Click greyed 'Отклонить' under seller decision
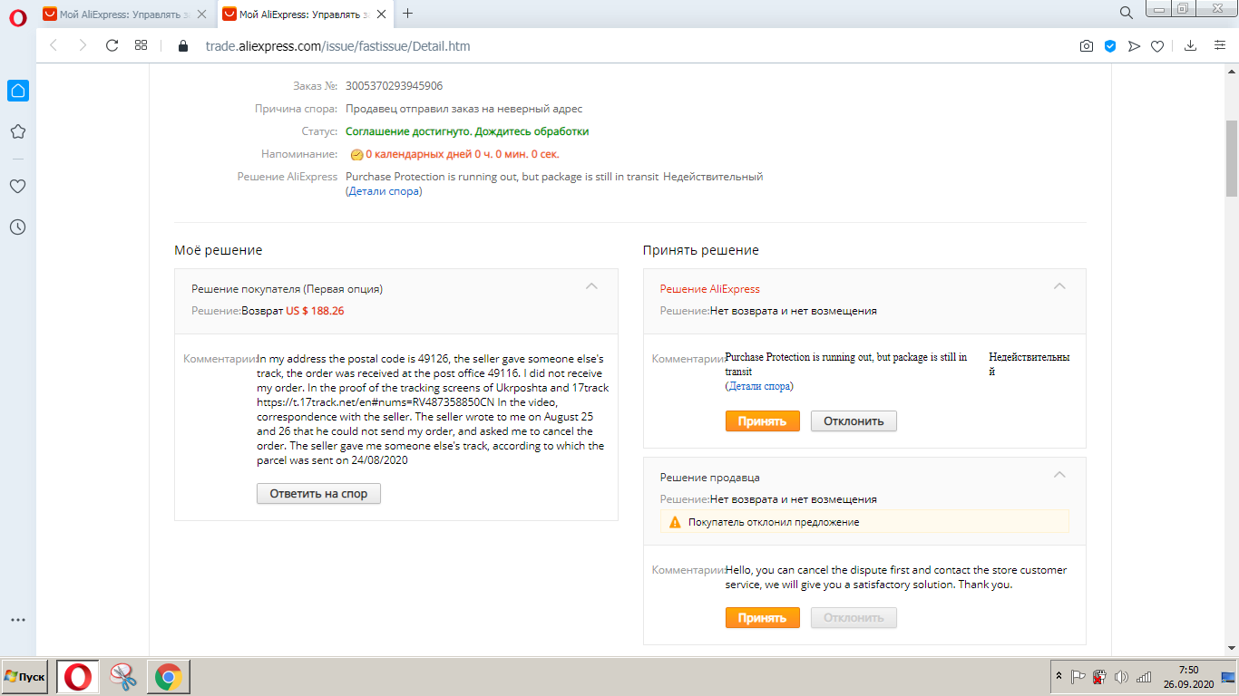This screenshot has width=1239, height=696. click(x=854, y=618)
